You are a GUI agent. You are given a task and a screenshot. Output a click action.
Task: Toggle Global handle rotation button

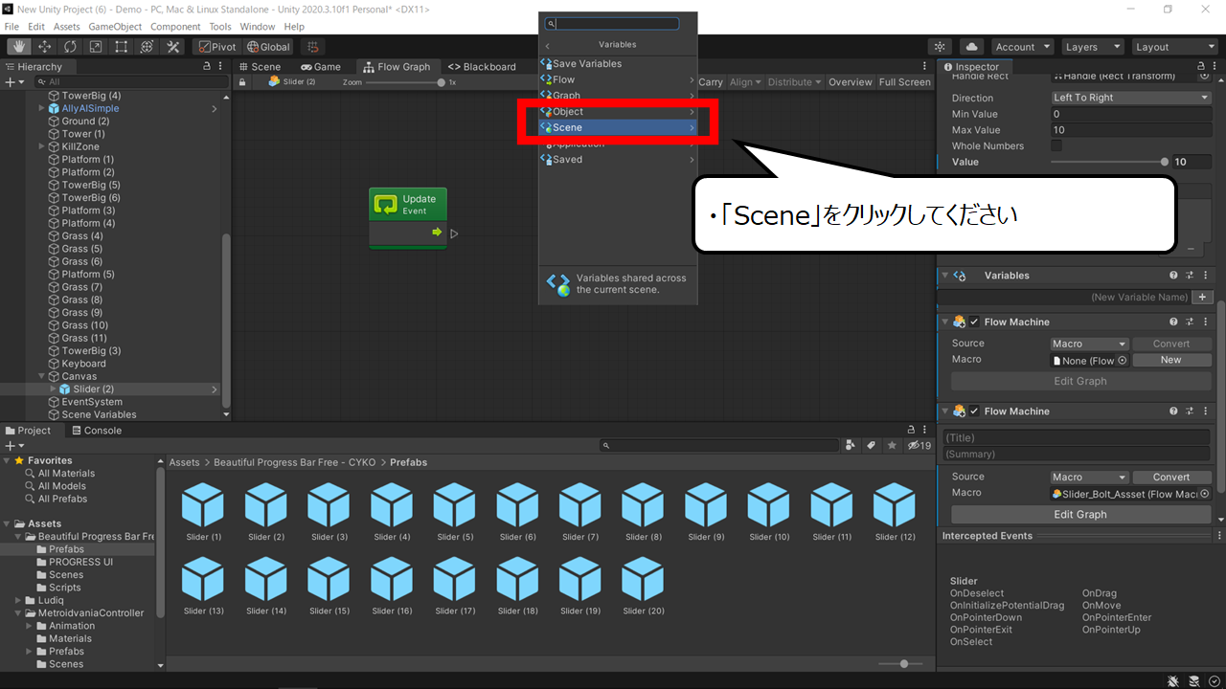(x=268, y=46)
